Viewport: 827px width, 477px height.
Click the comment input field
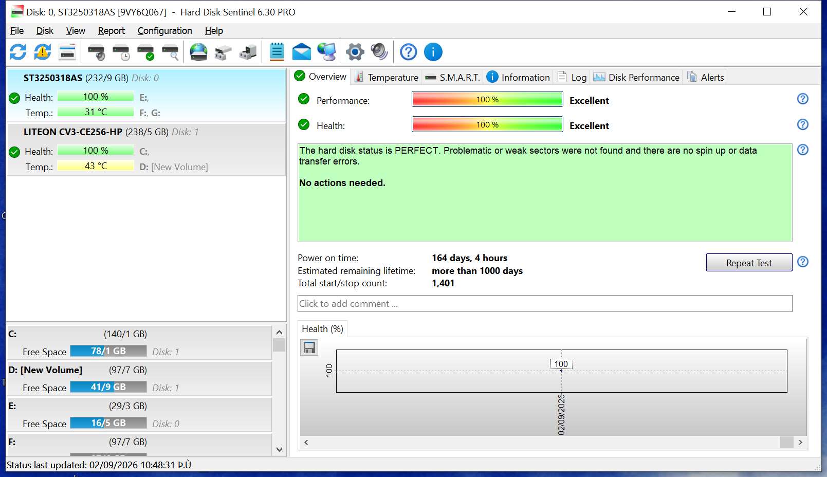tap(545, 303)
